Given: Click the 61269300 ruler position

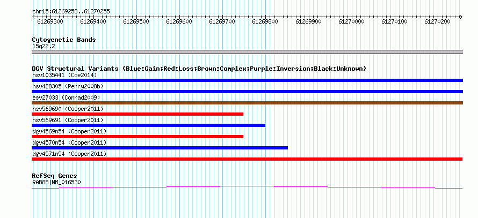Looking at the screenshot, I should (x=50, y=21).
